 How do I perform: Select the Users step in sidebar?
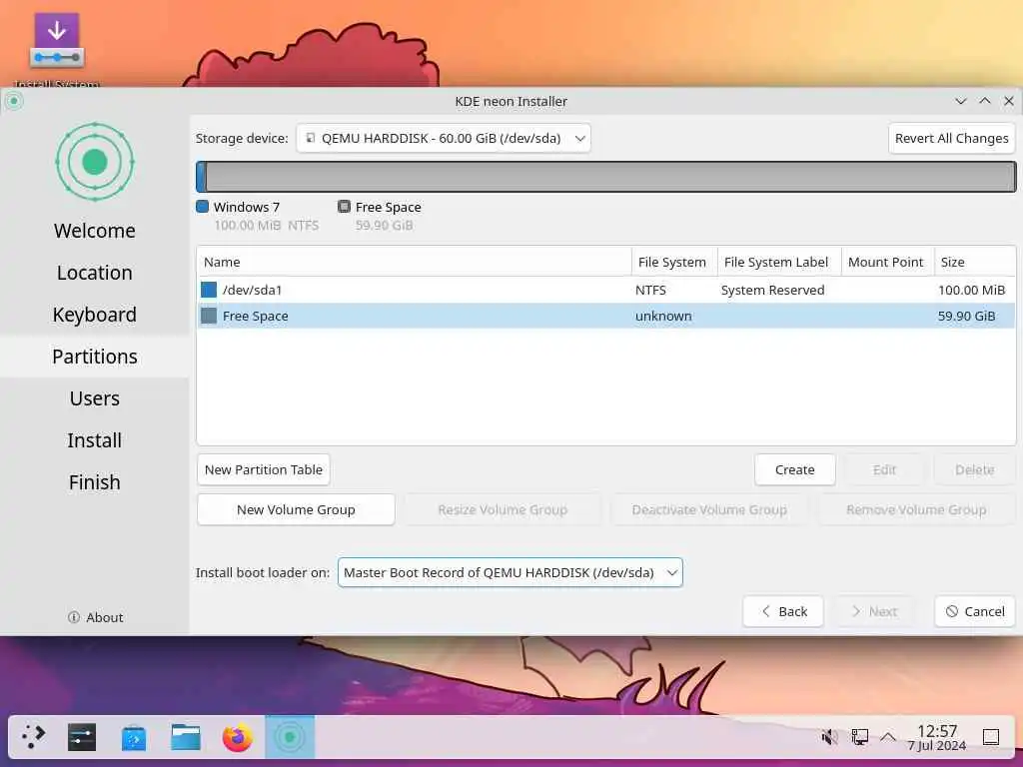[x=95, y=397]
